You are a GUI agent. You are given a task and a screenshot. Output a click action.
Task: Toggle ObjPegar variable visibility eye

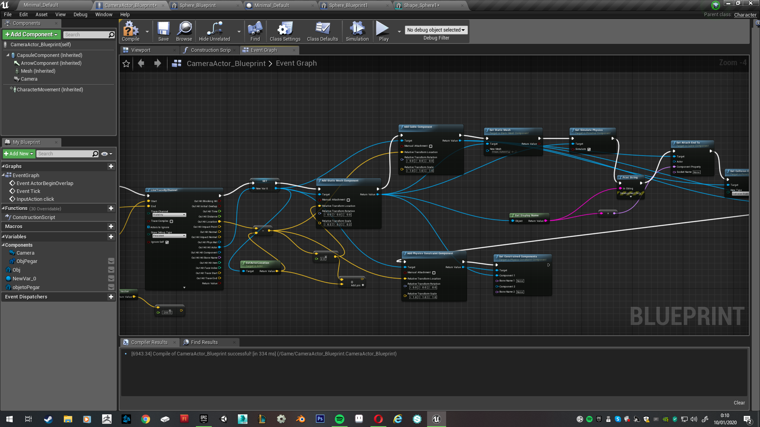[111, 261]
